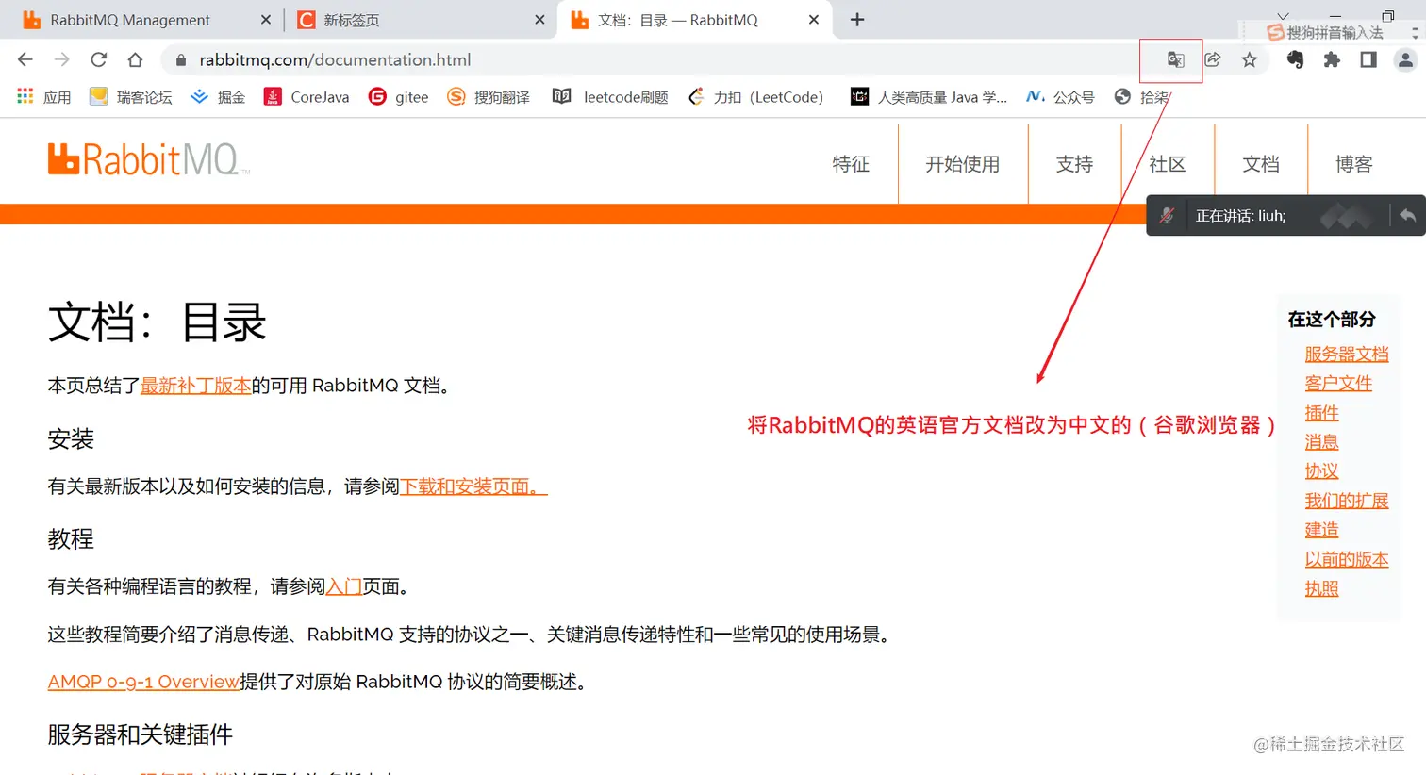Go forward with the browser forward arrow
The image size is (1426, 775).
tap(62, 59)
